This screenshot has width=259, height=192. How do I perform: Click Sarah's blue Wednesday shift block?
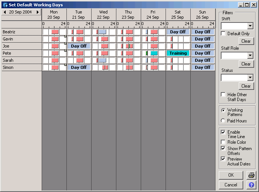pos(102,60)
